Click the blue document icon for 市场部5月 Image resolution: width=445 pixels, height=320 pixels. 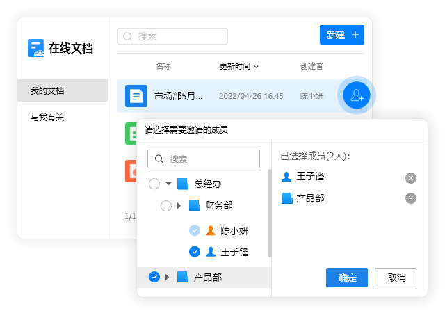pyautogui.click(x=136, y=95)
